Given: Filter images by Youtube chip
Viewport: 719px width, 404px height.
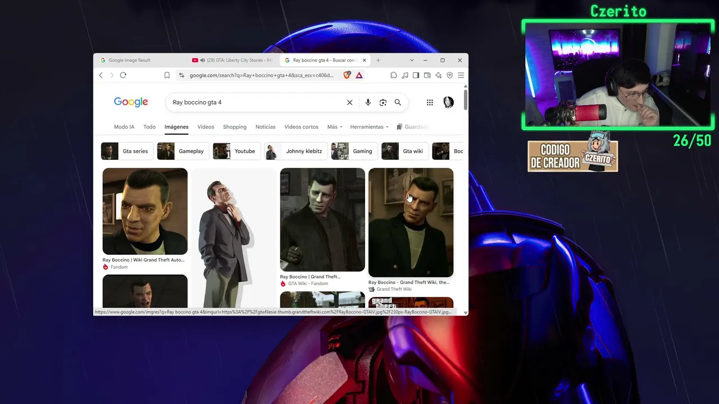Looking at the screenshot, I should (236, 151).
